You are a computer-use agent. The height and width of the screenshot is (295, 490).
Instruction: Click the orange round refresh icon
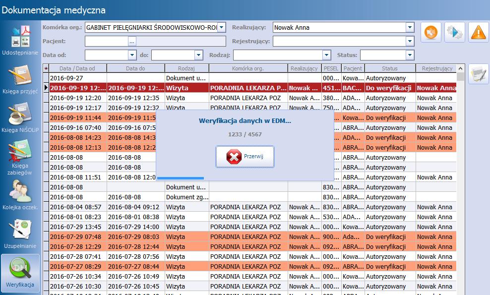click(x=431, y=32)
